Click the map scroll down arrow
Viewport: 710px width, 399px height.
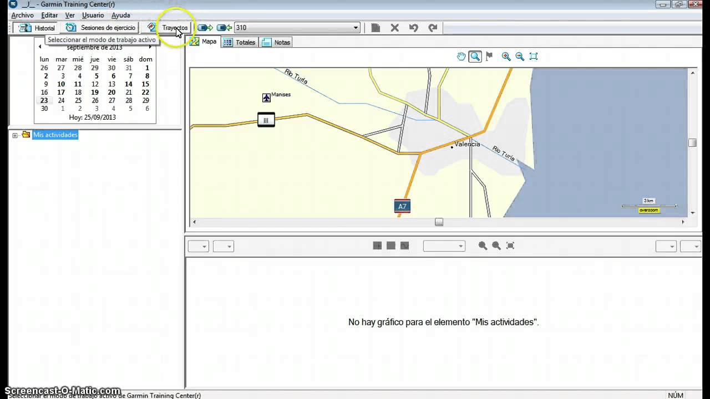692,213
